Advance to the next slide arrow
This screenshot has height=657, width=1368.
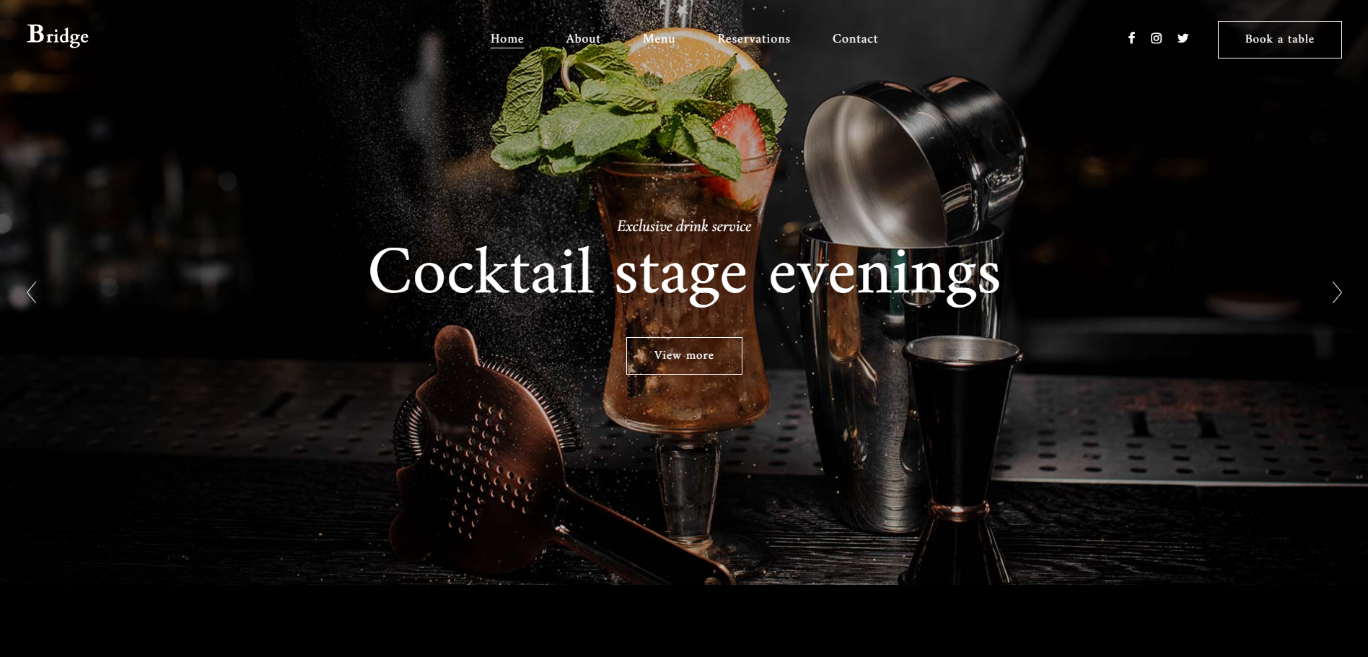1337,292
